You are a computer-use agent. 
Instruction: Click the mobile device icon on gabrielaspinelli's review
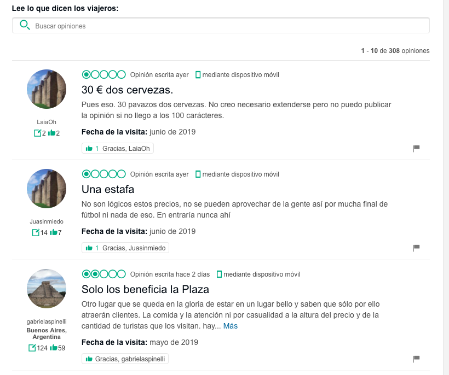click(219, 274)
